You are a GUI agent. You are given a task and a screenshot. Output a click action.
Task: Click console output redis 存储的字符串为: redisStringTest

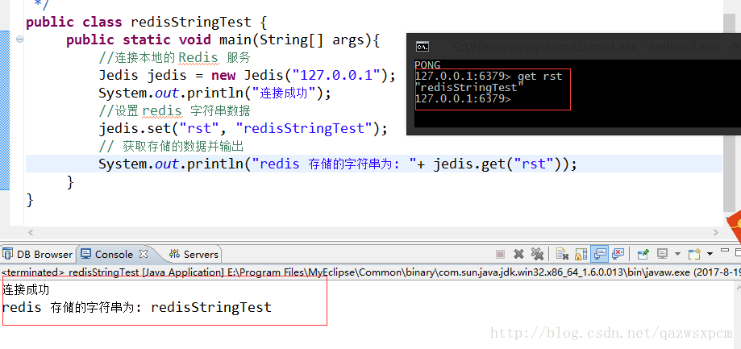[x=136, y=307]
